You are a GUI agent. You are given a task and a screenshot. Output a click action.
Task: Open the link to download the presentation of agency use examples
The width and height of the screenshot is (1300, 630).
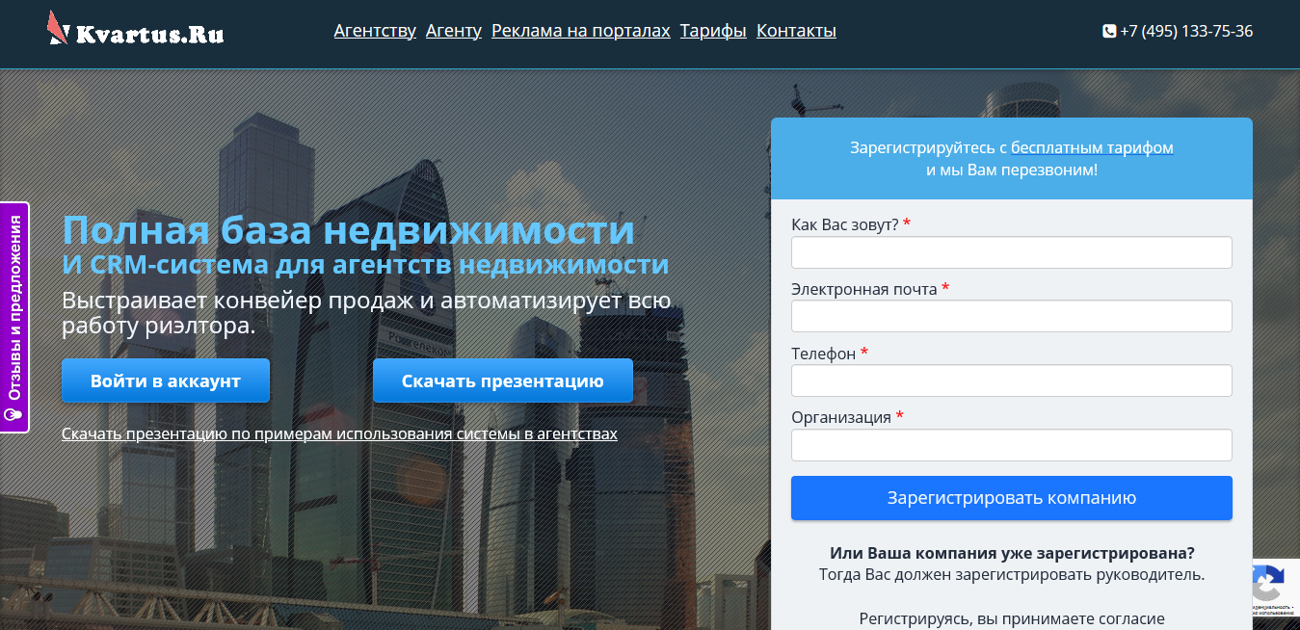click(339, 433)
